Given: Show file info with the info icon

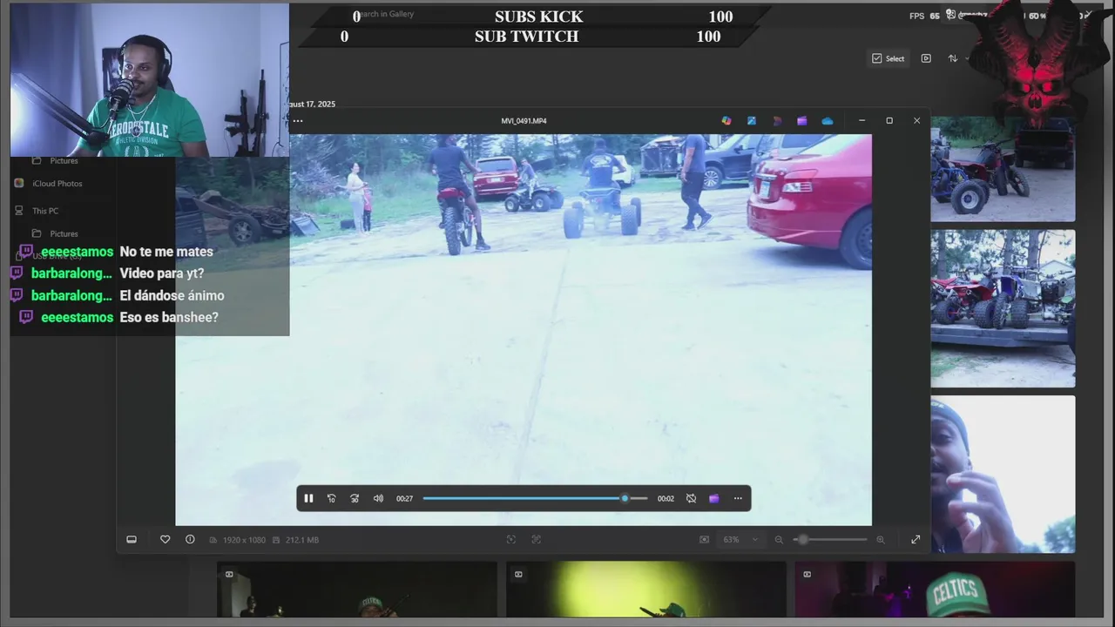Looking at the screenshot, I should pyautogui.click(x=190, y=539).
